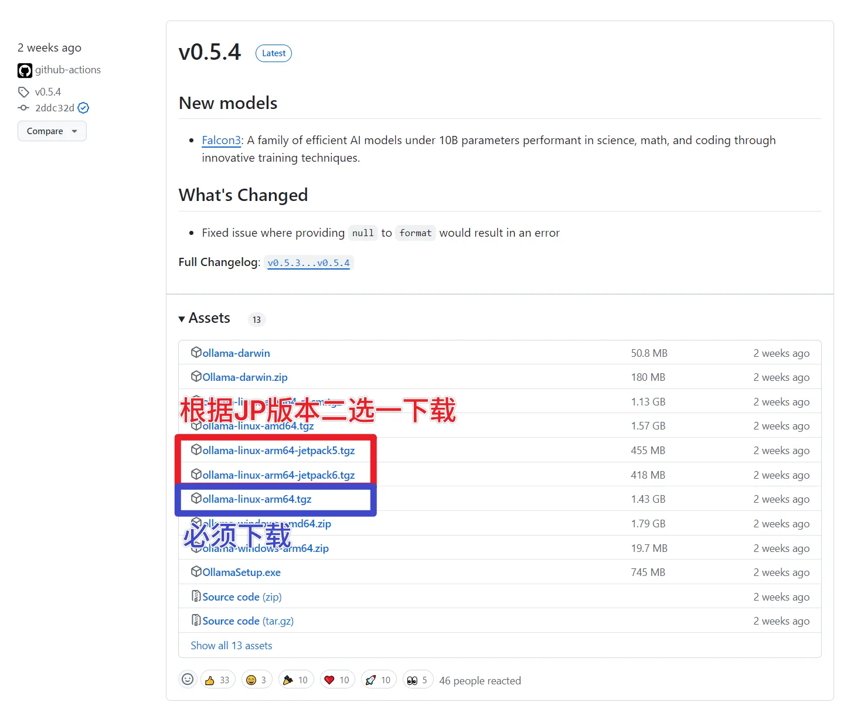
Task: Click the thumbs up reaction with 33
Action: [x=218, y=680]
